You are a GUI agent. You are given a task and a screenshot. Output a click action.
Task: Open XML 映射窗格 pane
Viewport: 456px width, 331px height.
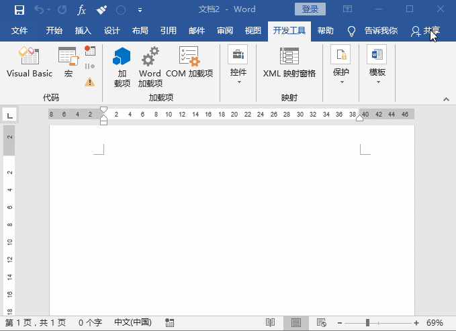click(x=289, y=62)
